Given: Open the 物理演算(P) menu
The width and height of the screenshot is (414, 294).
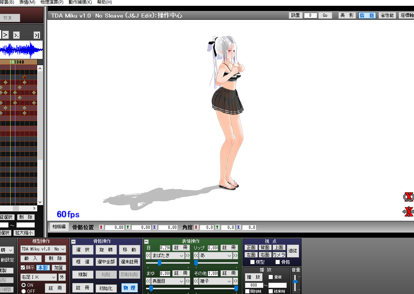Looking at the screenshot, I should pos(51,2).
